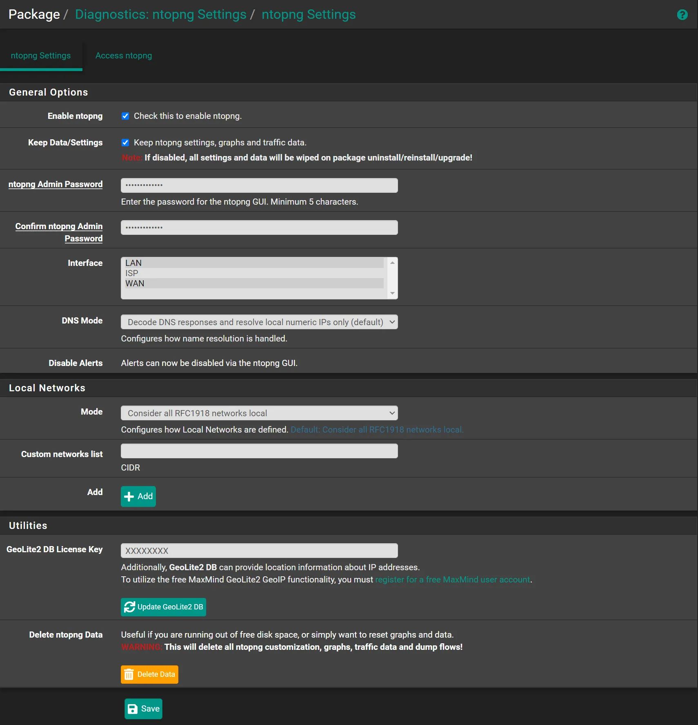Click the plus icon on Add button

coord(129,496)
